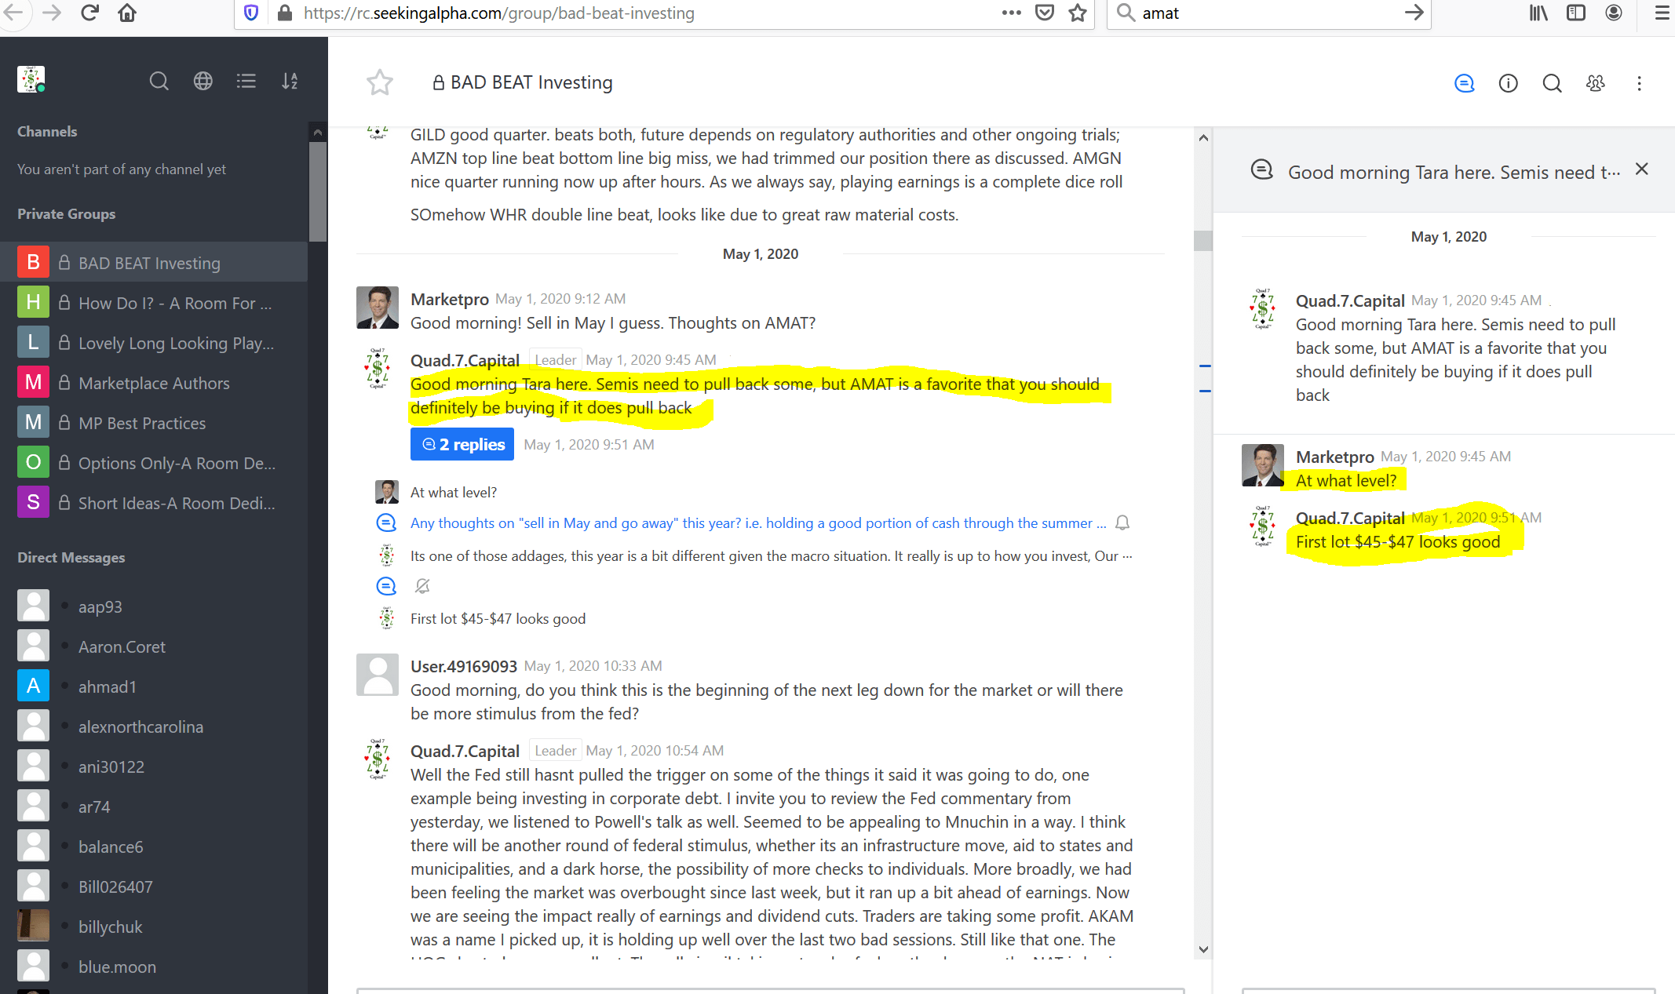Open Quad.7.Capital's name on the 10:54 AM message
The width and height of the screenshot is (1675, 994).
click(465, 751)
